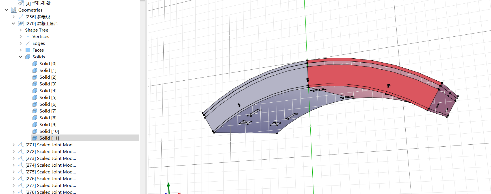Collapse the Solids node
This screenshot has width=491, height=194.
point(20,57)
